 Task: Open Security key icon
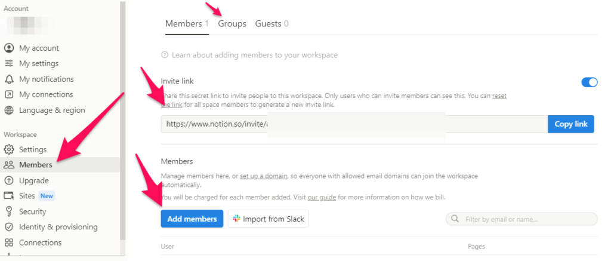pos(9,212)
